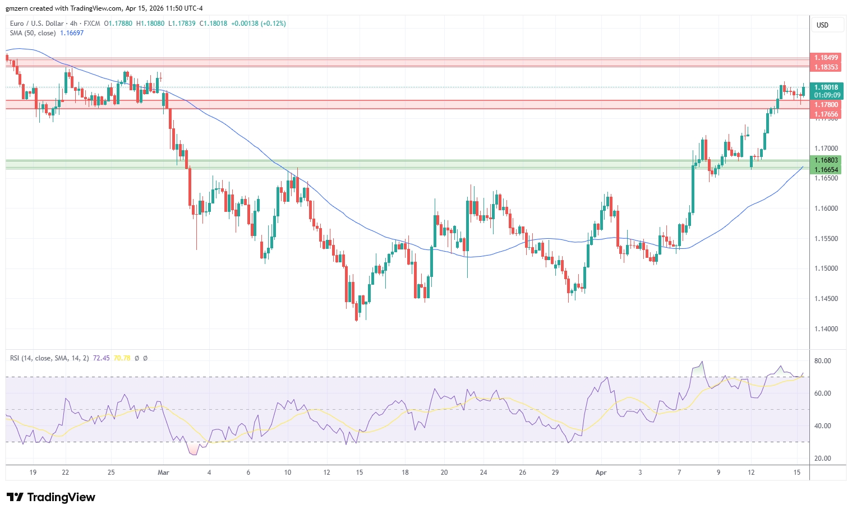Click the 1.15000 price axis value
Image resolution: width=852 pixels, height=514 pixels.
826,268
